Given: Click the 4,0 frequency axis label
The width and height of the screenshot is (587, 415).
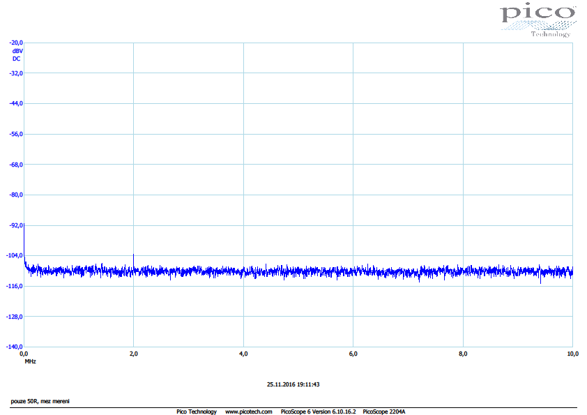Looking at the screenshot, I should [243, 354].
